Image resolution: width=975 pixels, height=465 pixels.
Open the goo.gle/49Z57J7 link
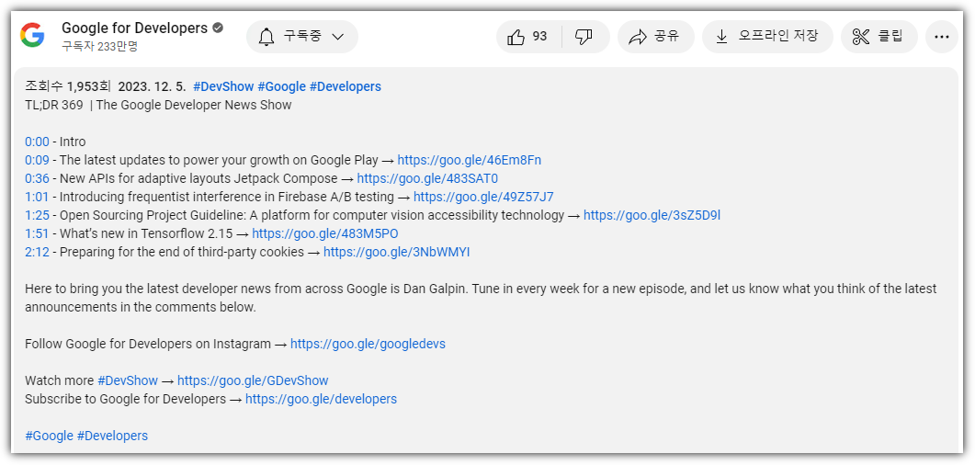pyautogui.click(x=483, y=197)
